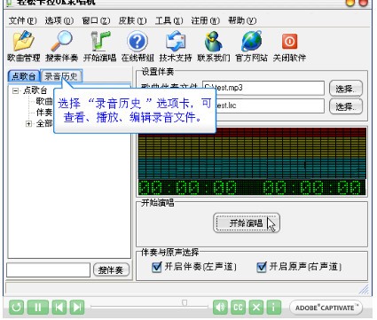The height and width of the screenshot is (320, 377).
Task: Go forward one slide in Captivate bar
Action: (x=77, y=308)
